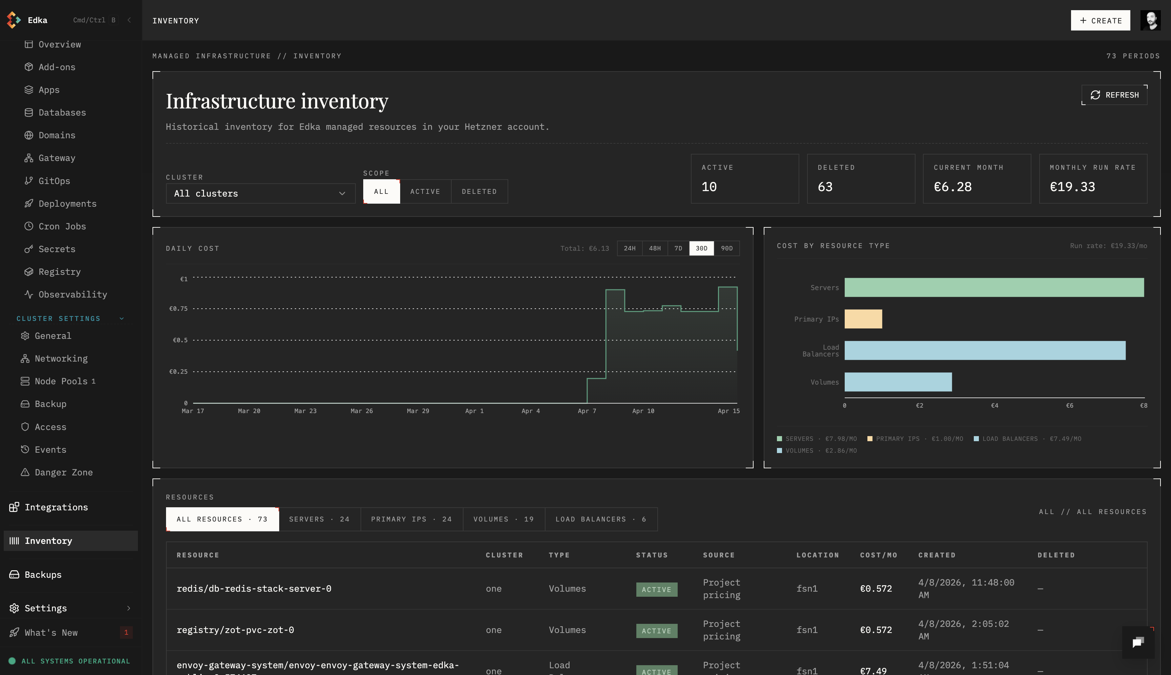1171x675 pixels.
Task: Click the GitOps branch icon
Action: tap(29, 181)
